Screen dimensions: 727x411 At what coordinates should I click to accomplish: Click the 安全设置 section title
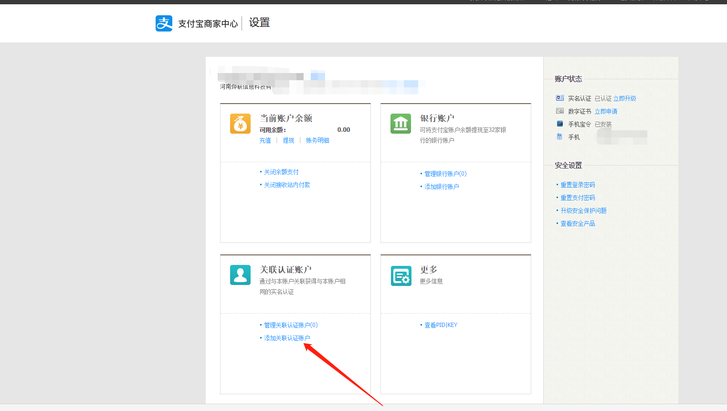tap(568, 165)
